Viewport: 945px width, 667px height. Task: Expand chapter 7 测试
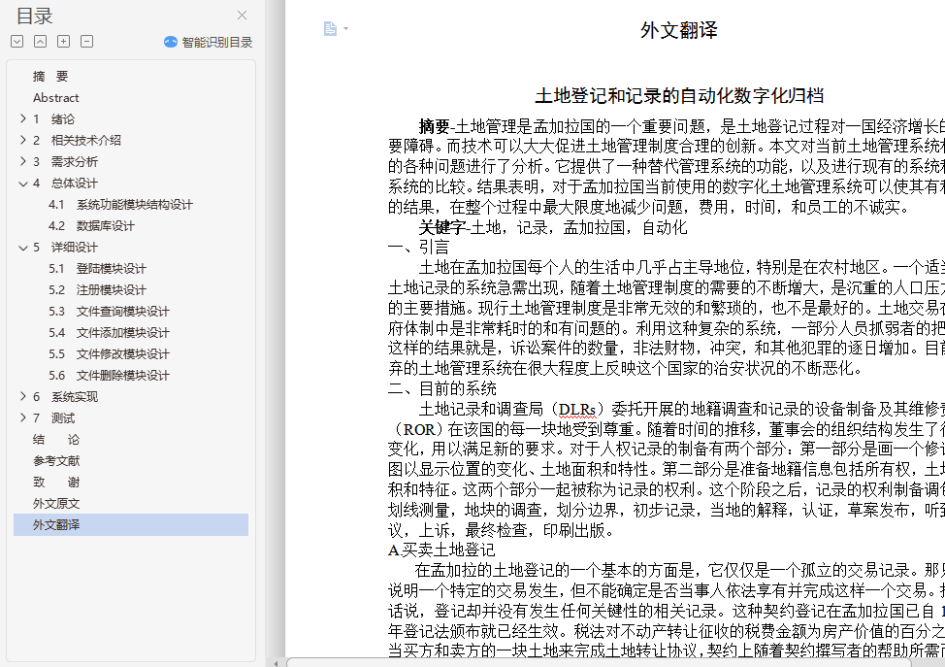(23, 417)
